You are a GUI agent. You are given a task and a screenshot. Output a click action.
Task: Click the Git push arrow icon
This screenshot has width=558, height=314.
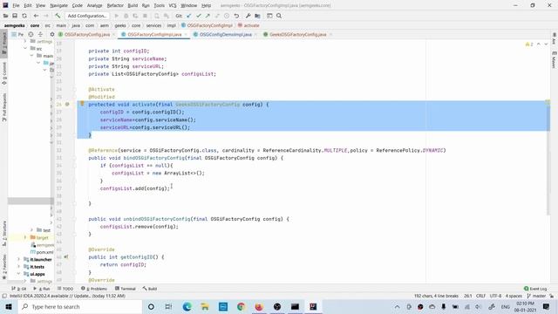click(x=208, y=16)
